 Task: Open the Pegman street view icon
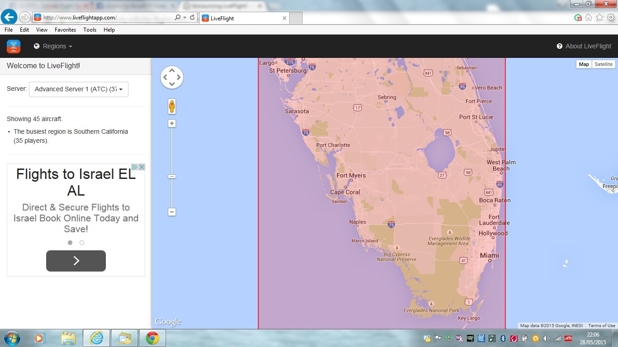(x=172, y=107)
